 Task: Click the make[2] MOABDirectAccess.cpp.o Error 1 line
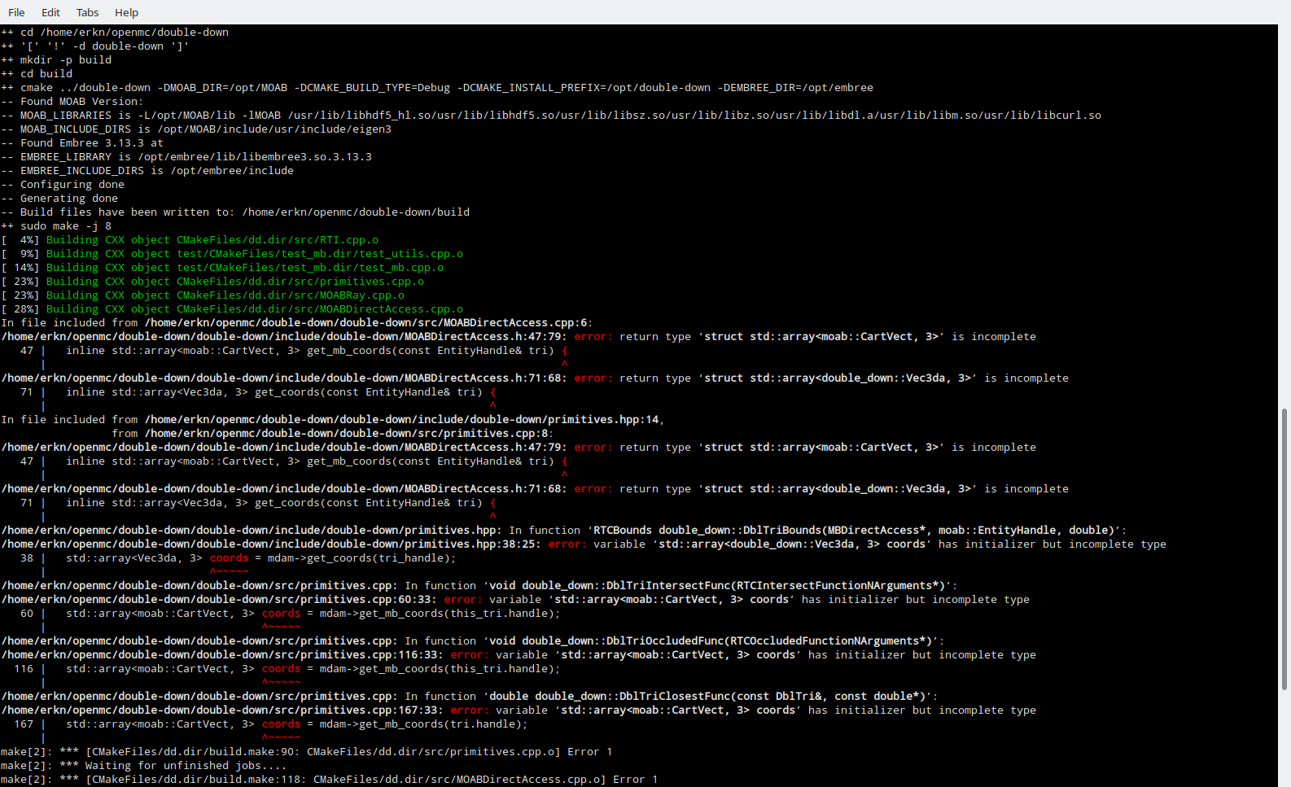coord(330,780)
